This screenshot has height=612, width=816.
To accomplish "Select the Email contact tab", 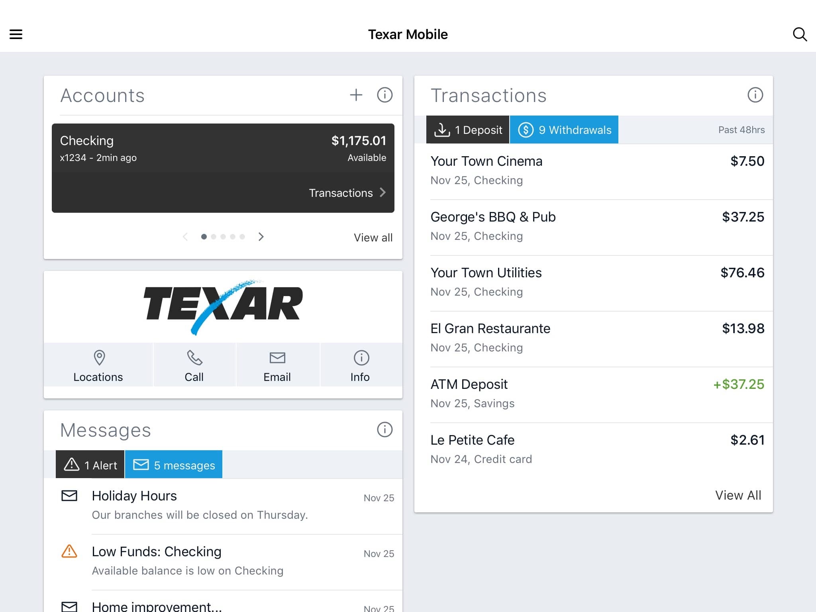I will click(x=276, y=365).
